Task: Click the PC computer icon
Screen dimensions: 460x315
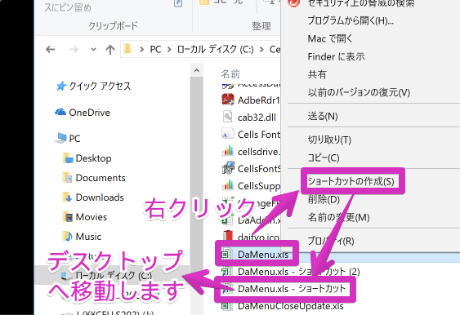Action: [x=60, y=138]
